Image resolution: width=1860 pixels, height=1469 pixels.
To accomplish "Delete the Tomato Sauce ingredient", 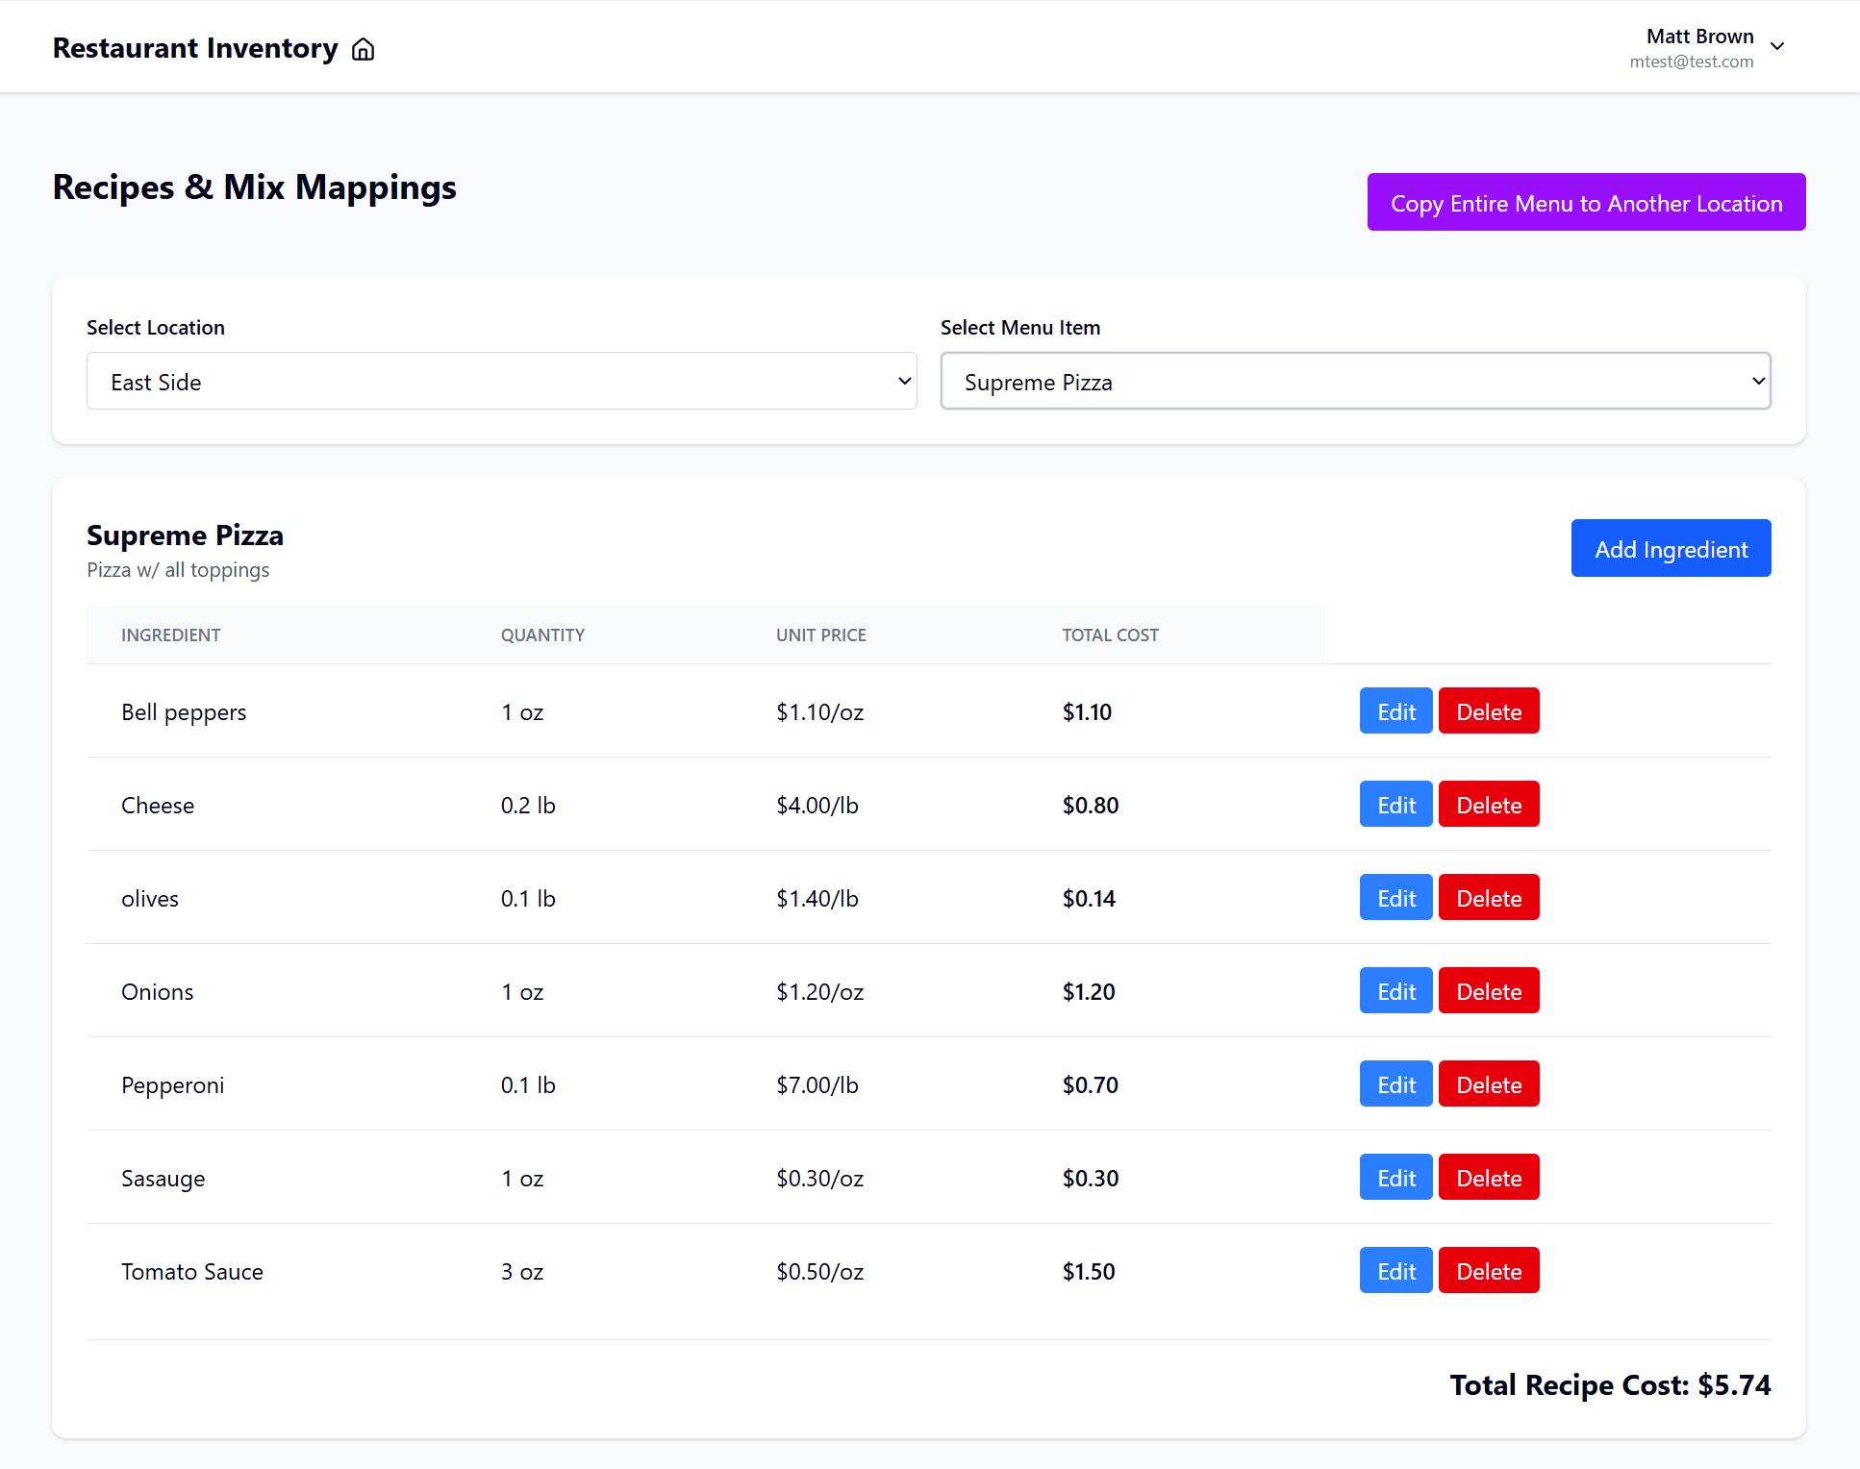I will [1489, 1270].
